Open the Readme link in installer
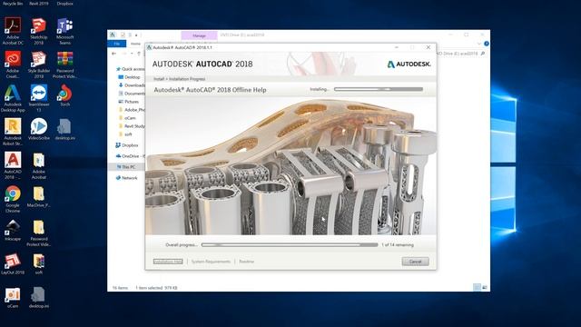The height and width of the screenshot is (327, 581). click(246, 262)
